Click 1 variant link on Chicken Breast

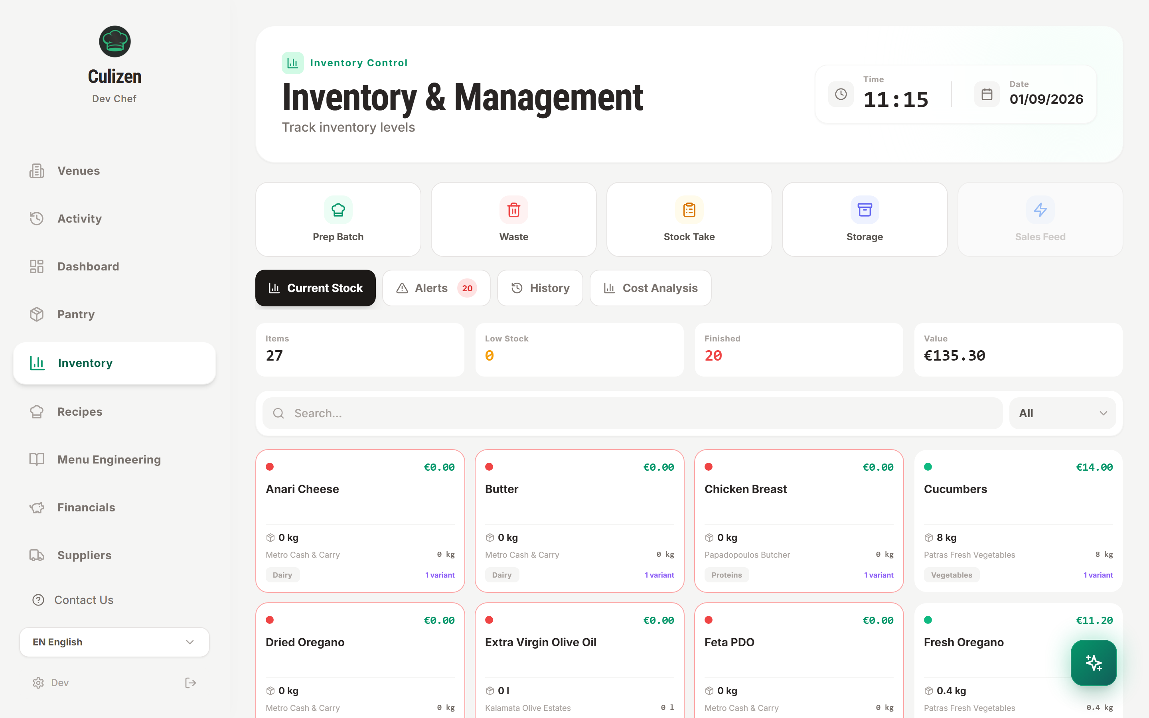pos(879,575)
